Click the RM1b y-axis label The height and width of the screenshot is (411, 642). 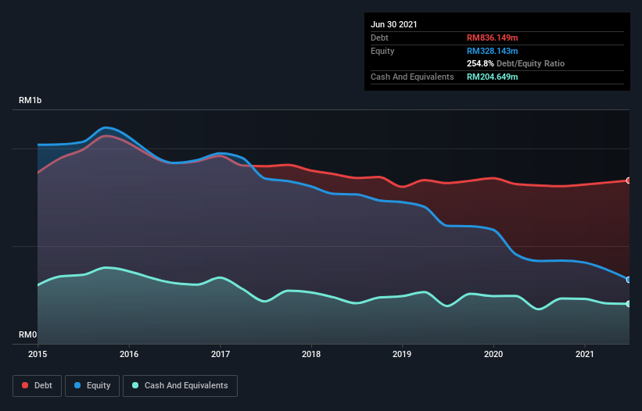pos(30,100)
